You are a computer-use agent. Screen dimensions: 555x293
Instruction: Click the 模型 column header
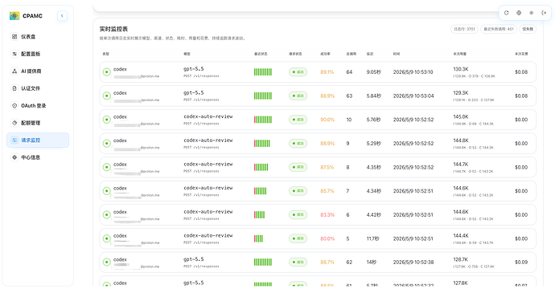[187, 54]
